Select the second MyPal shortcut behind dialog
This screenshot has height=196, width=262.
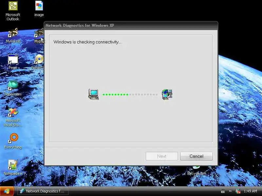pyautogui.click(x=39, y=36)
